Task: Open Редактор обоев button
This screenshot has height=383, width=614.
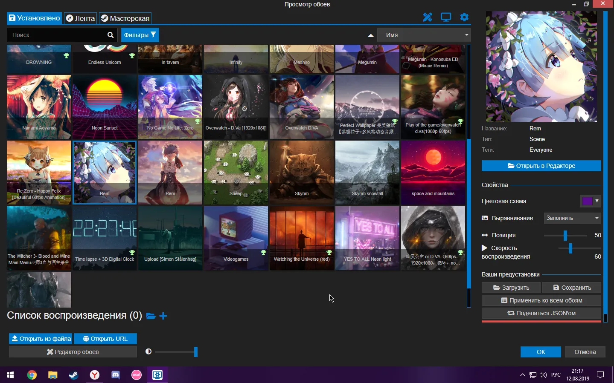Action: pyautogui.click(x=73, y=352)
